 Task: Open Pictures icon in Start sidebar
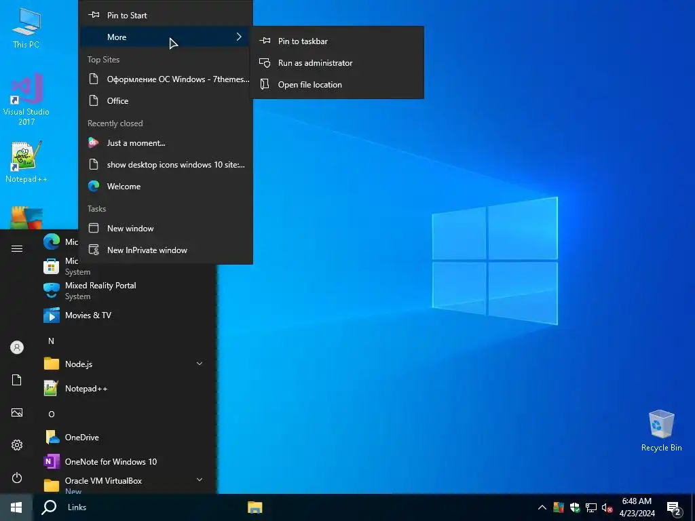17,412
